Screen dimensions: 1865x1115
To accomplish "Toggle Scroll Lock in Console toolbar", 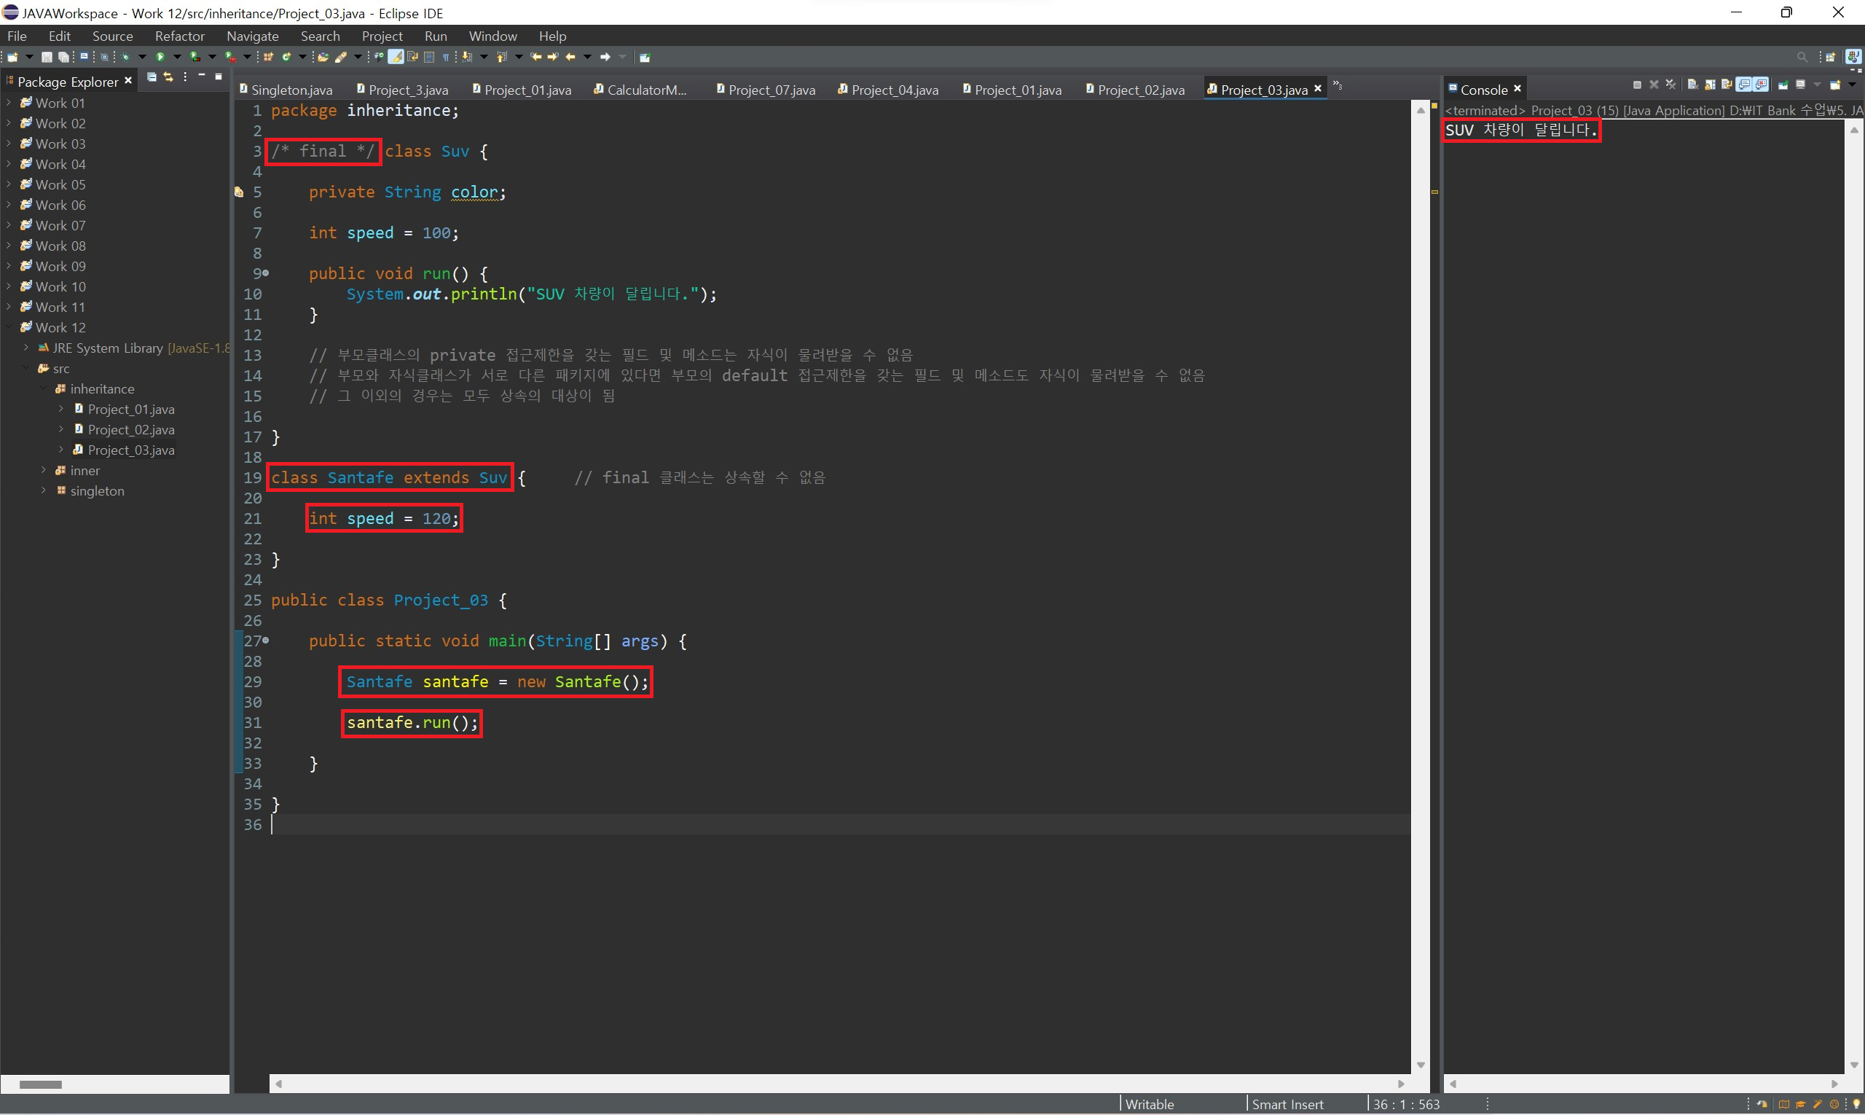I will [x=1711, y=85].
